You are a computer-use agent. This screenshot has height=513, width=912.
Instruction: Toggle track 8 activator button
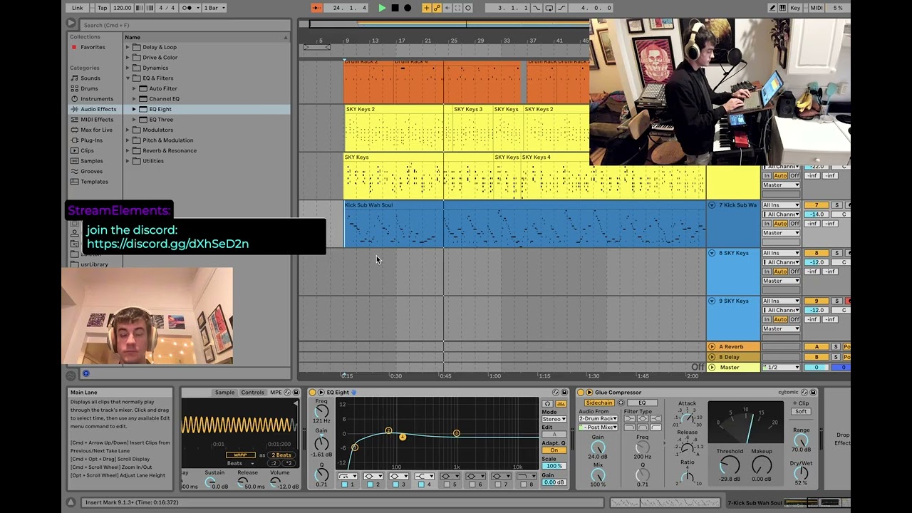817,253
